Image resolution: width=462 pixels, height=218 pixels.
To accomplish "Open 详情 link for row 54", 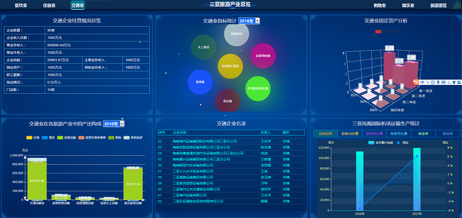I will [x=286, y=153].
